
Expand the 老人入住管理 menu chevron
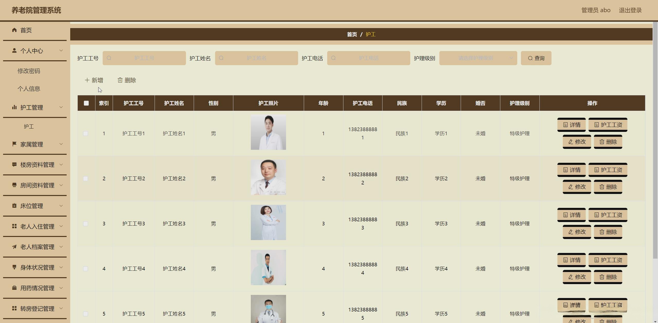point(61,226)
